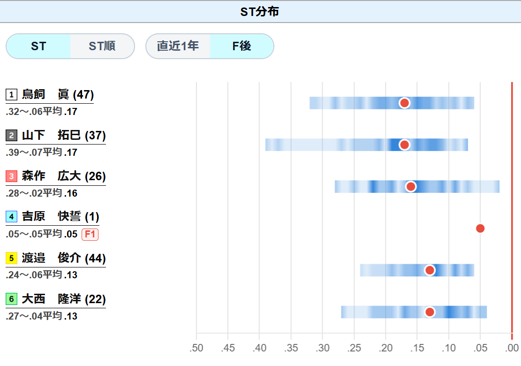Select the F後 filter option
Viewport: 521px width, 366px height.
pos(242,46)
